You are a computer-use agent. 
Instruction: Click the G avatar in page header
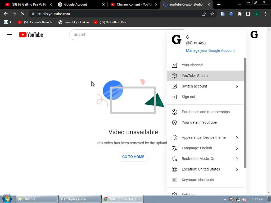[x=254, y=35]
